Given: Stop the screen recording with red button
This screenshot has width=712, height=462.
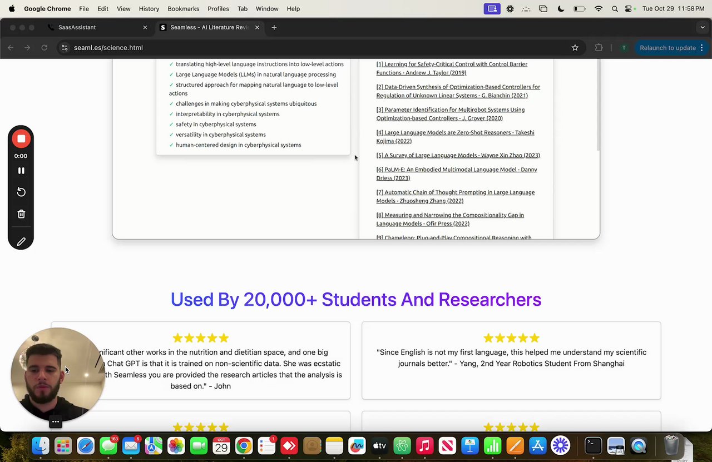Looking at the screenshot, I should click(x=21, y=138).
